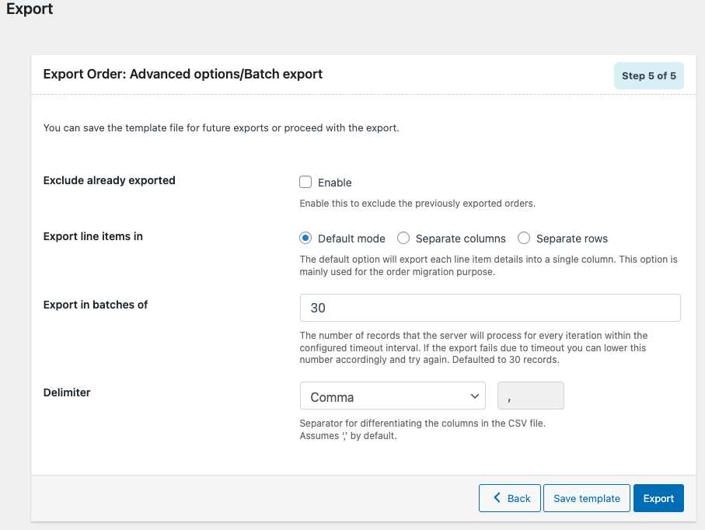Select Default mode radio button
705x530 pixels.
(x=305, y=239)
